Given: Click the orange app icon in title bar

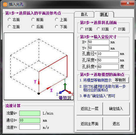Looking at the screenshot, I should (5, 4).
